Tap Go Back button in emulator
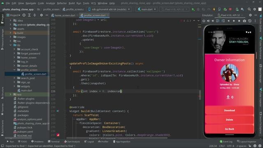 (x=229, y=129)
